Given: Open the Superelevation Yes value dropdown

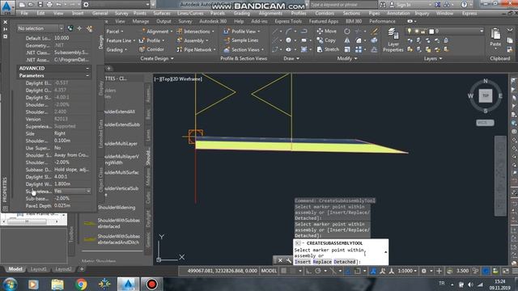Looking at the screenshot, I should [x=88, y=191].
